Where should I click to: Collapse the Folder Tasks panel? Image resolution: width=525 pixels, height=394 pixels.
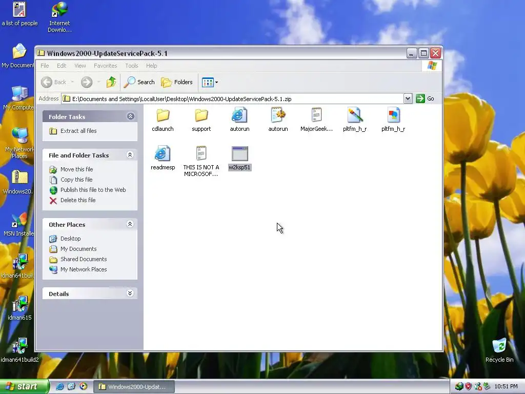(130, 116)
